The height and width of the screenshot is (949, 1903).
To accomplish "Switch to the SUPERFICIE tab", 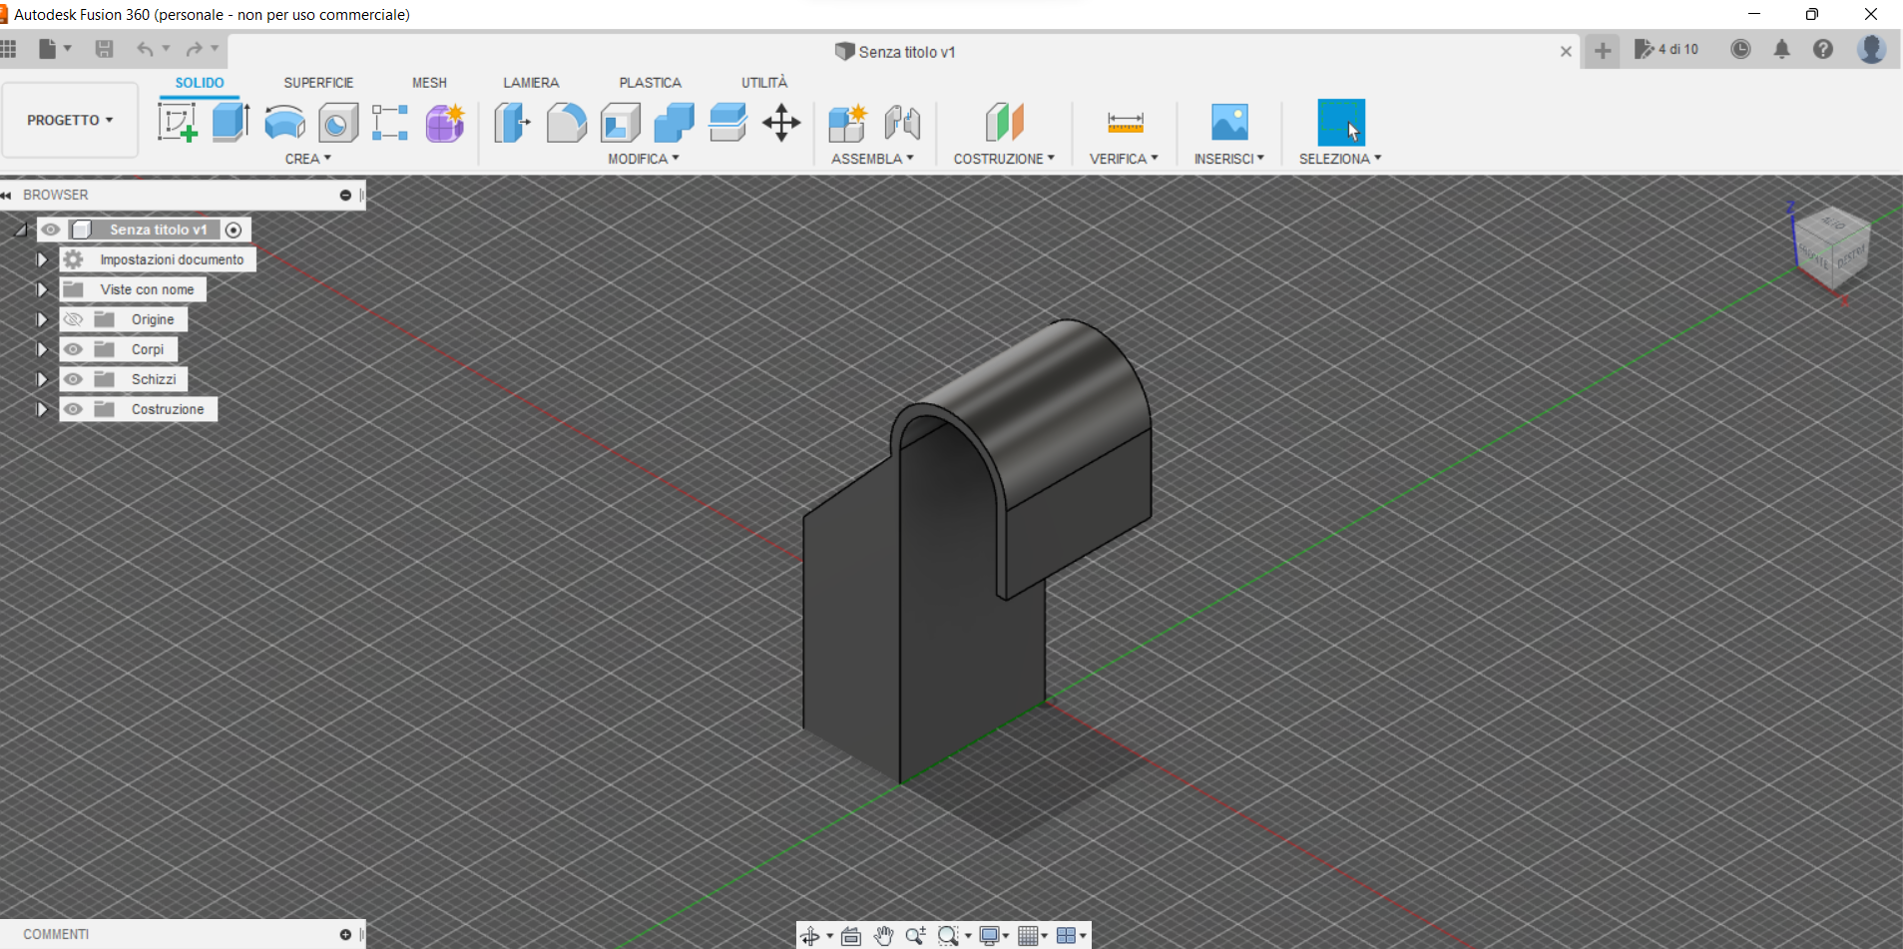I will (x=318, y=83).
